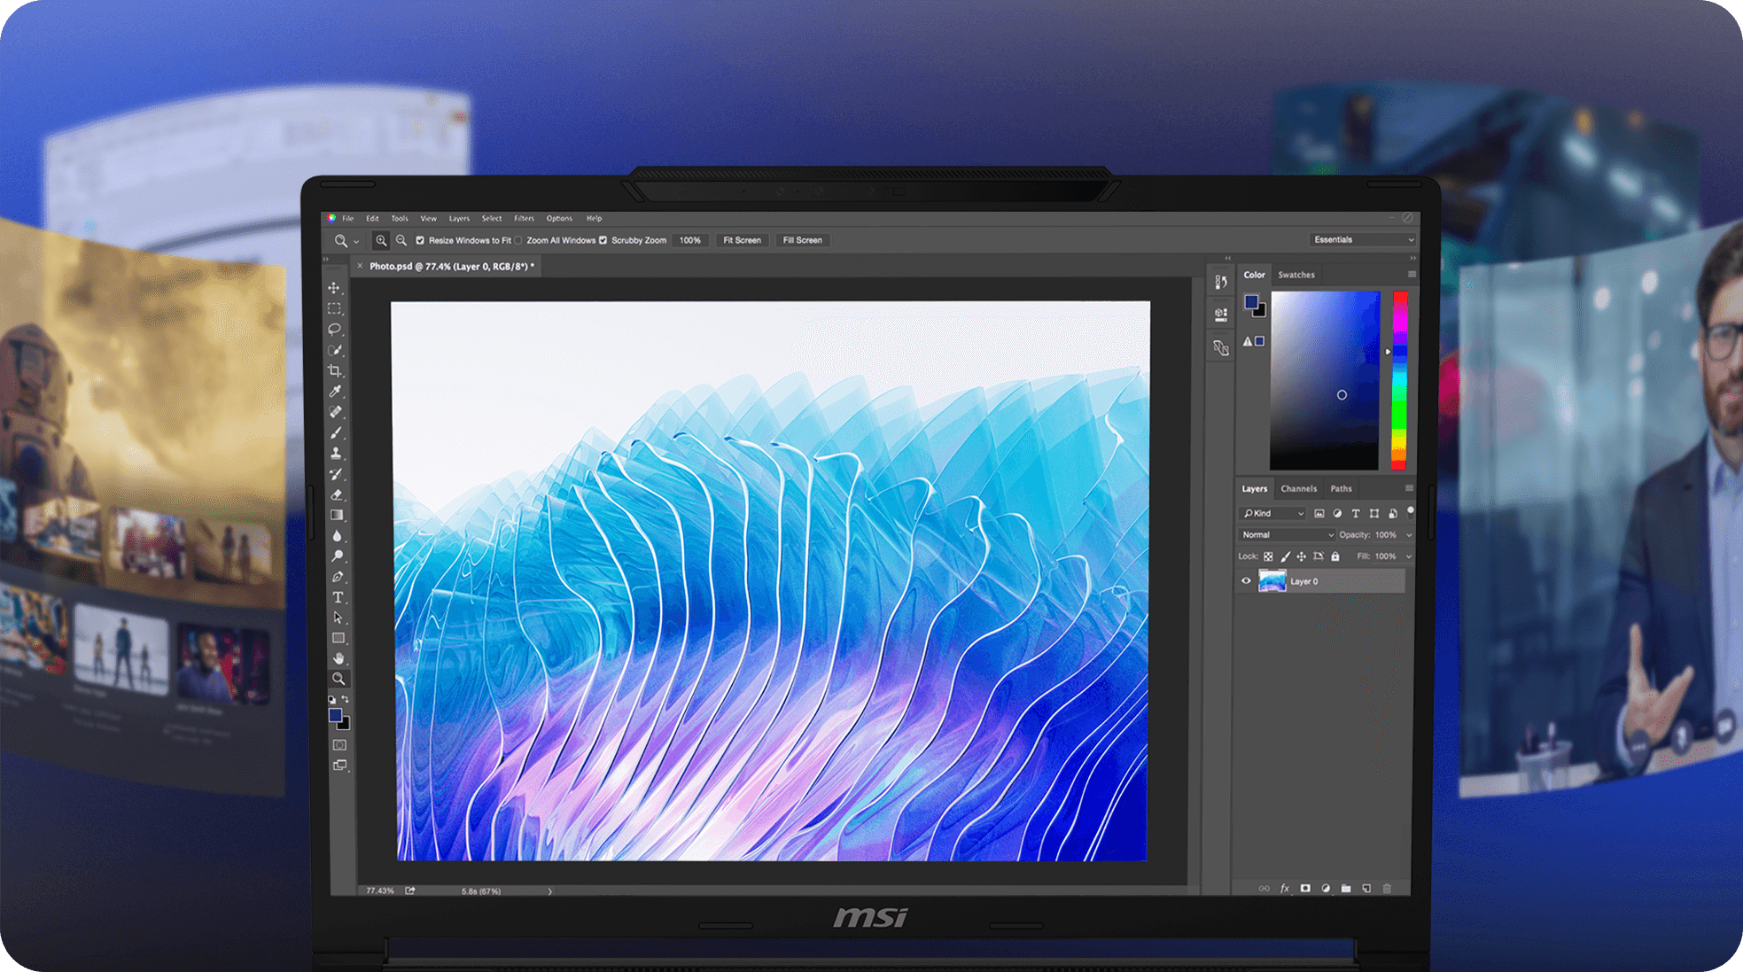1743x972 pixels.
Task: Click the rainbow hue slider strip
Action: tap(1399, 381)
